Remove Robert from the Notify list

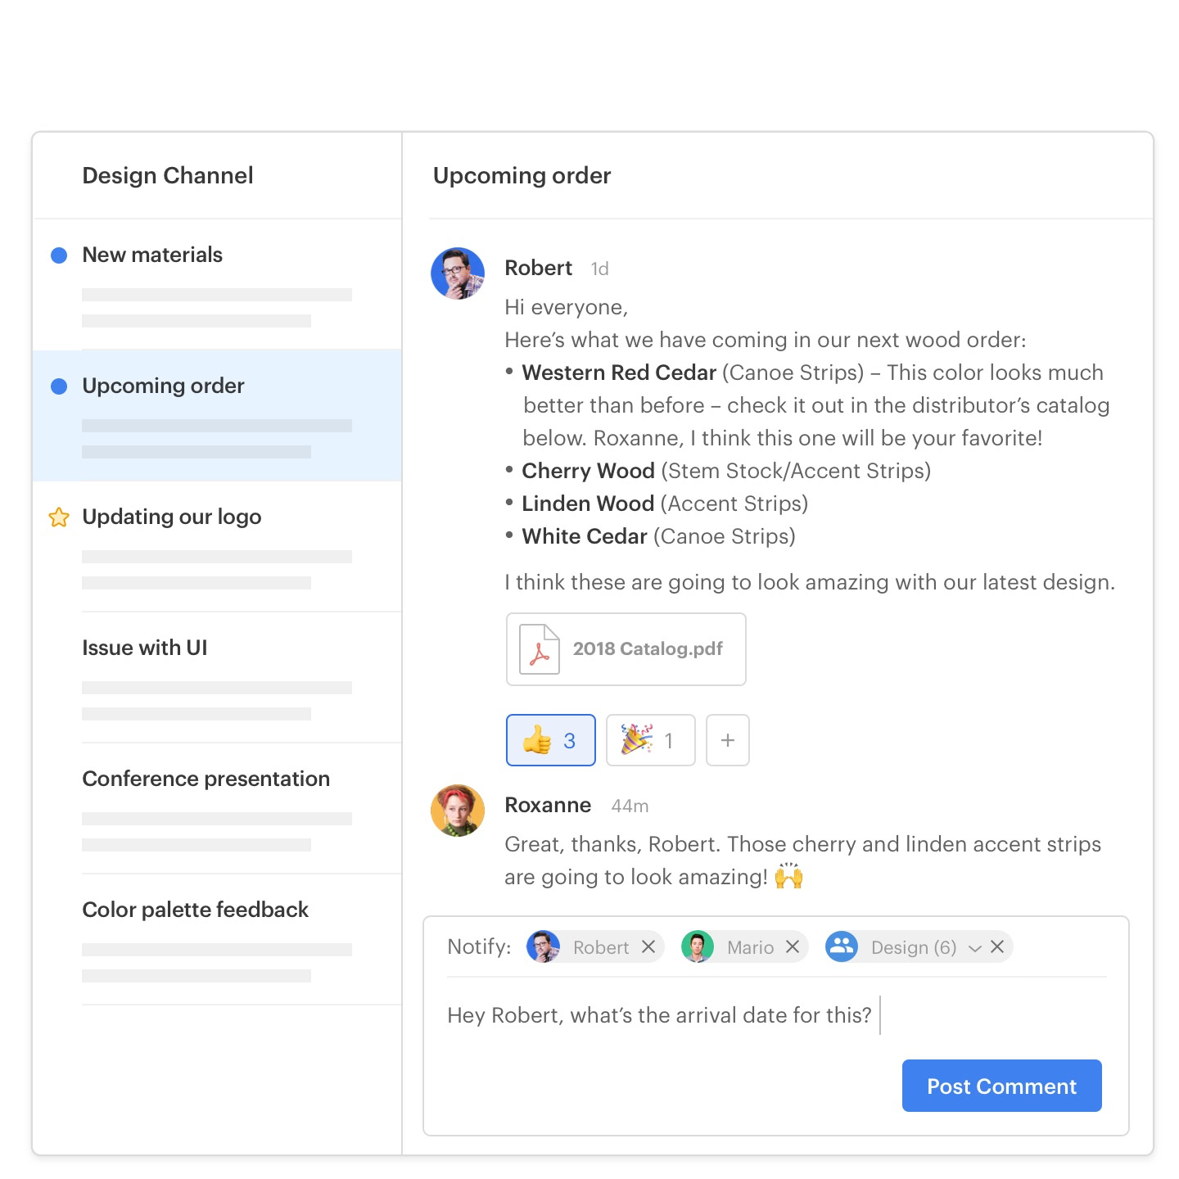[648, 947]
